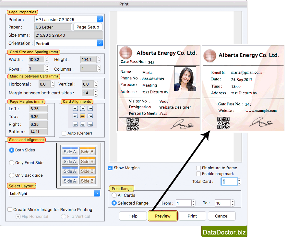Click the Left page margin field
This screenshot has width=286, height=237.
[38, 109]
